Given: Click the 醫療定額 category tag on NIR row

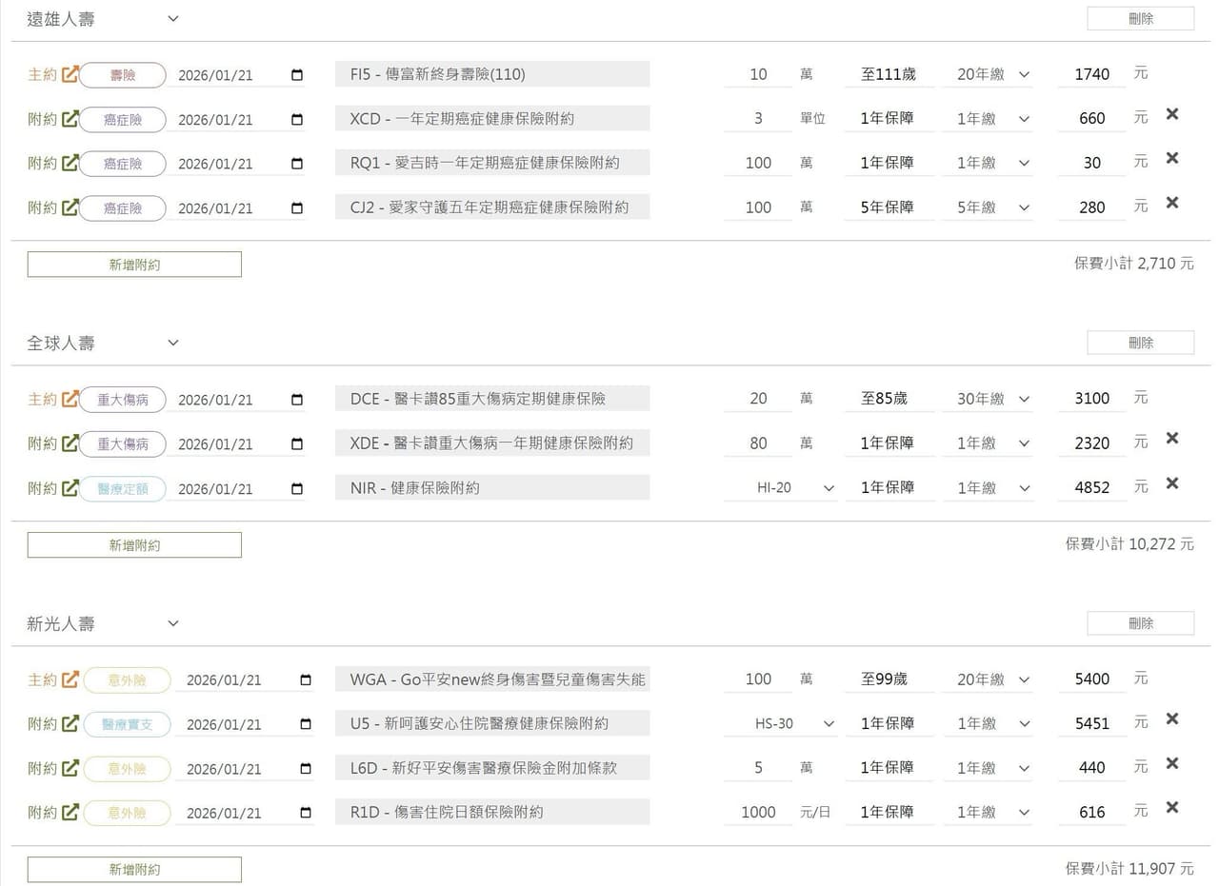Looking at the screenshot, I should (x=123, y=489).
